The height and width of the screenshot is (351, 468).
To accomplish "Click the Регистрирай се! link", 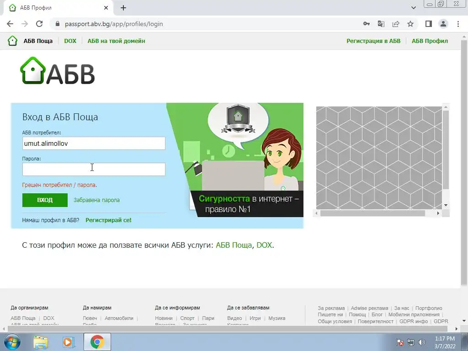I will [108, 220].
